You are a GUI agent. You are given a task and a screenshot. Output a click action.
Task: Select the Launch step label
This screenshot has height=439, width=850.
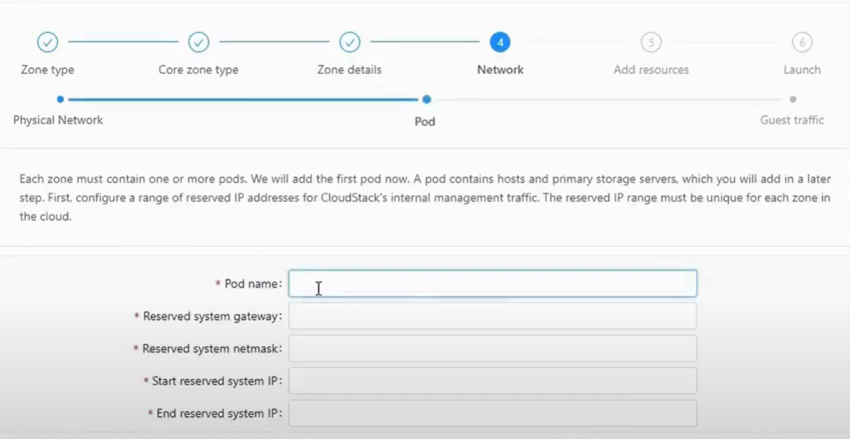802,70
